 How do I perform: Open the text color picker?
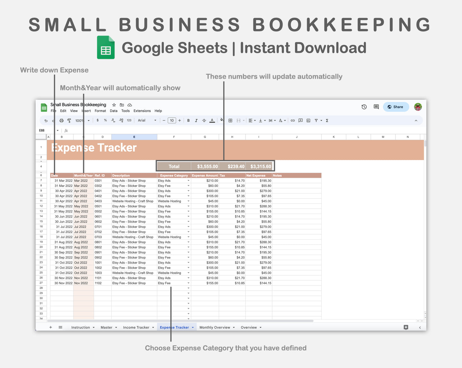[x=212, y=120]
